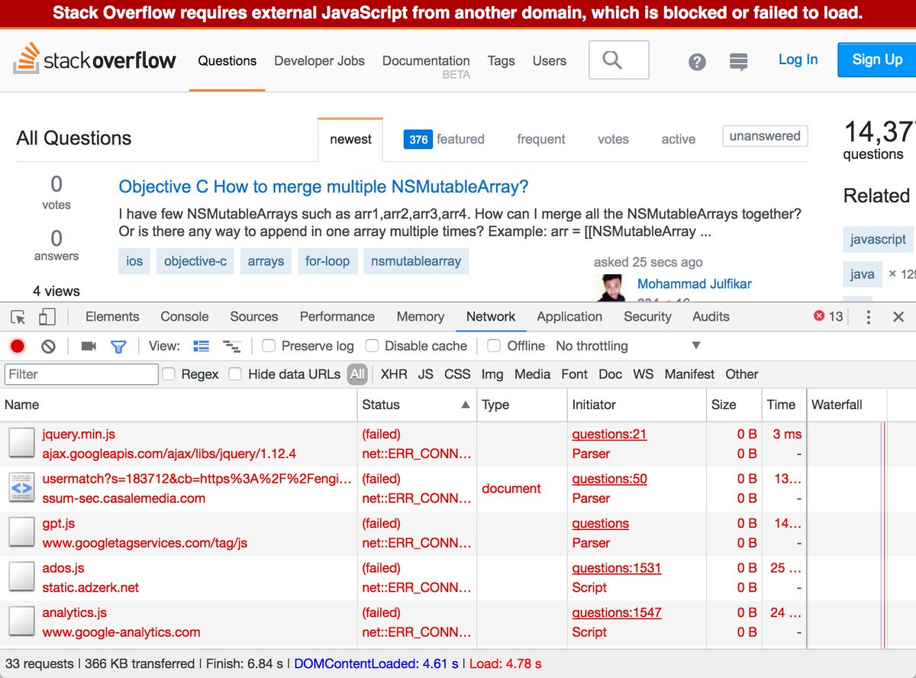Screen dimensions: 916x678
Task: Filter requests by XHR
Action: click(x=394, y=374)
